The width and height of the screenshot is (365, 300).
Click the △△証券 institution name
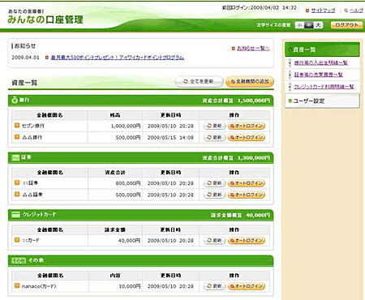pos(32,195)
